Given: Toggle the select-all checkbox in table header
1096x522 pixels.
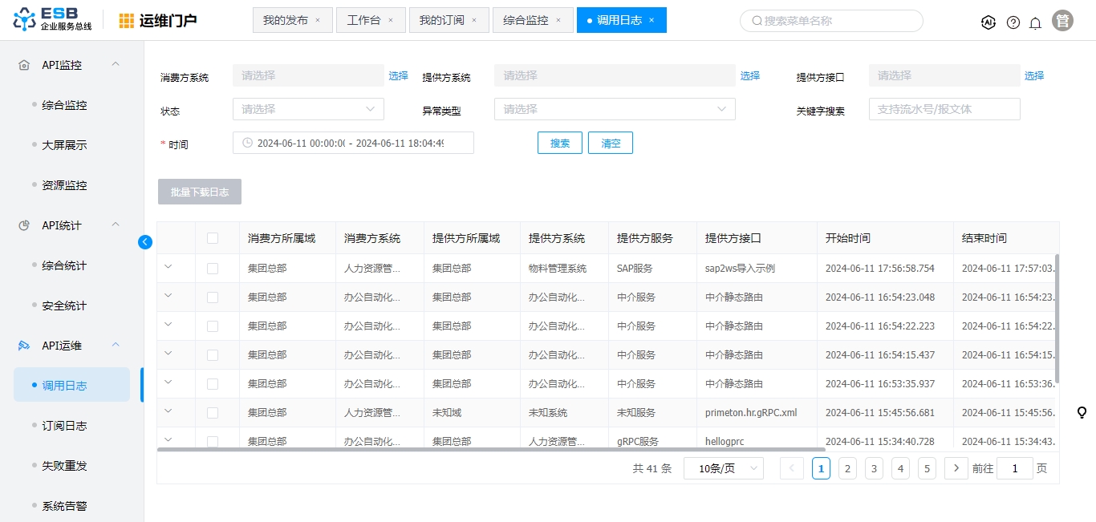Looking at the screenshot, I should [213, 238].
